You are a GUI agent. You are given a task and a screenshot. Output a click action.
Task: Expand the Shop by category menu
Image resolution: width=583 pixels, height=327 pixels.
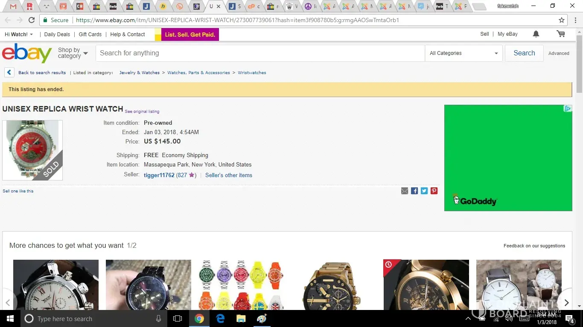73,53
